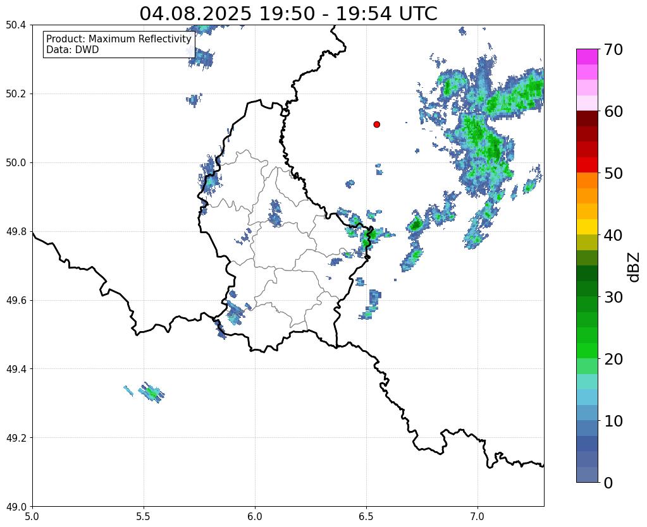
Task: Click the longitude label 6.5
Action: [x=366, y=517]
